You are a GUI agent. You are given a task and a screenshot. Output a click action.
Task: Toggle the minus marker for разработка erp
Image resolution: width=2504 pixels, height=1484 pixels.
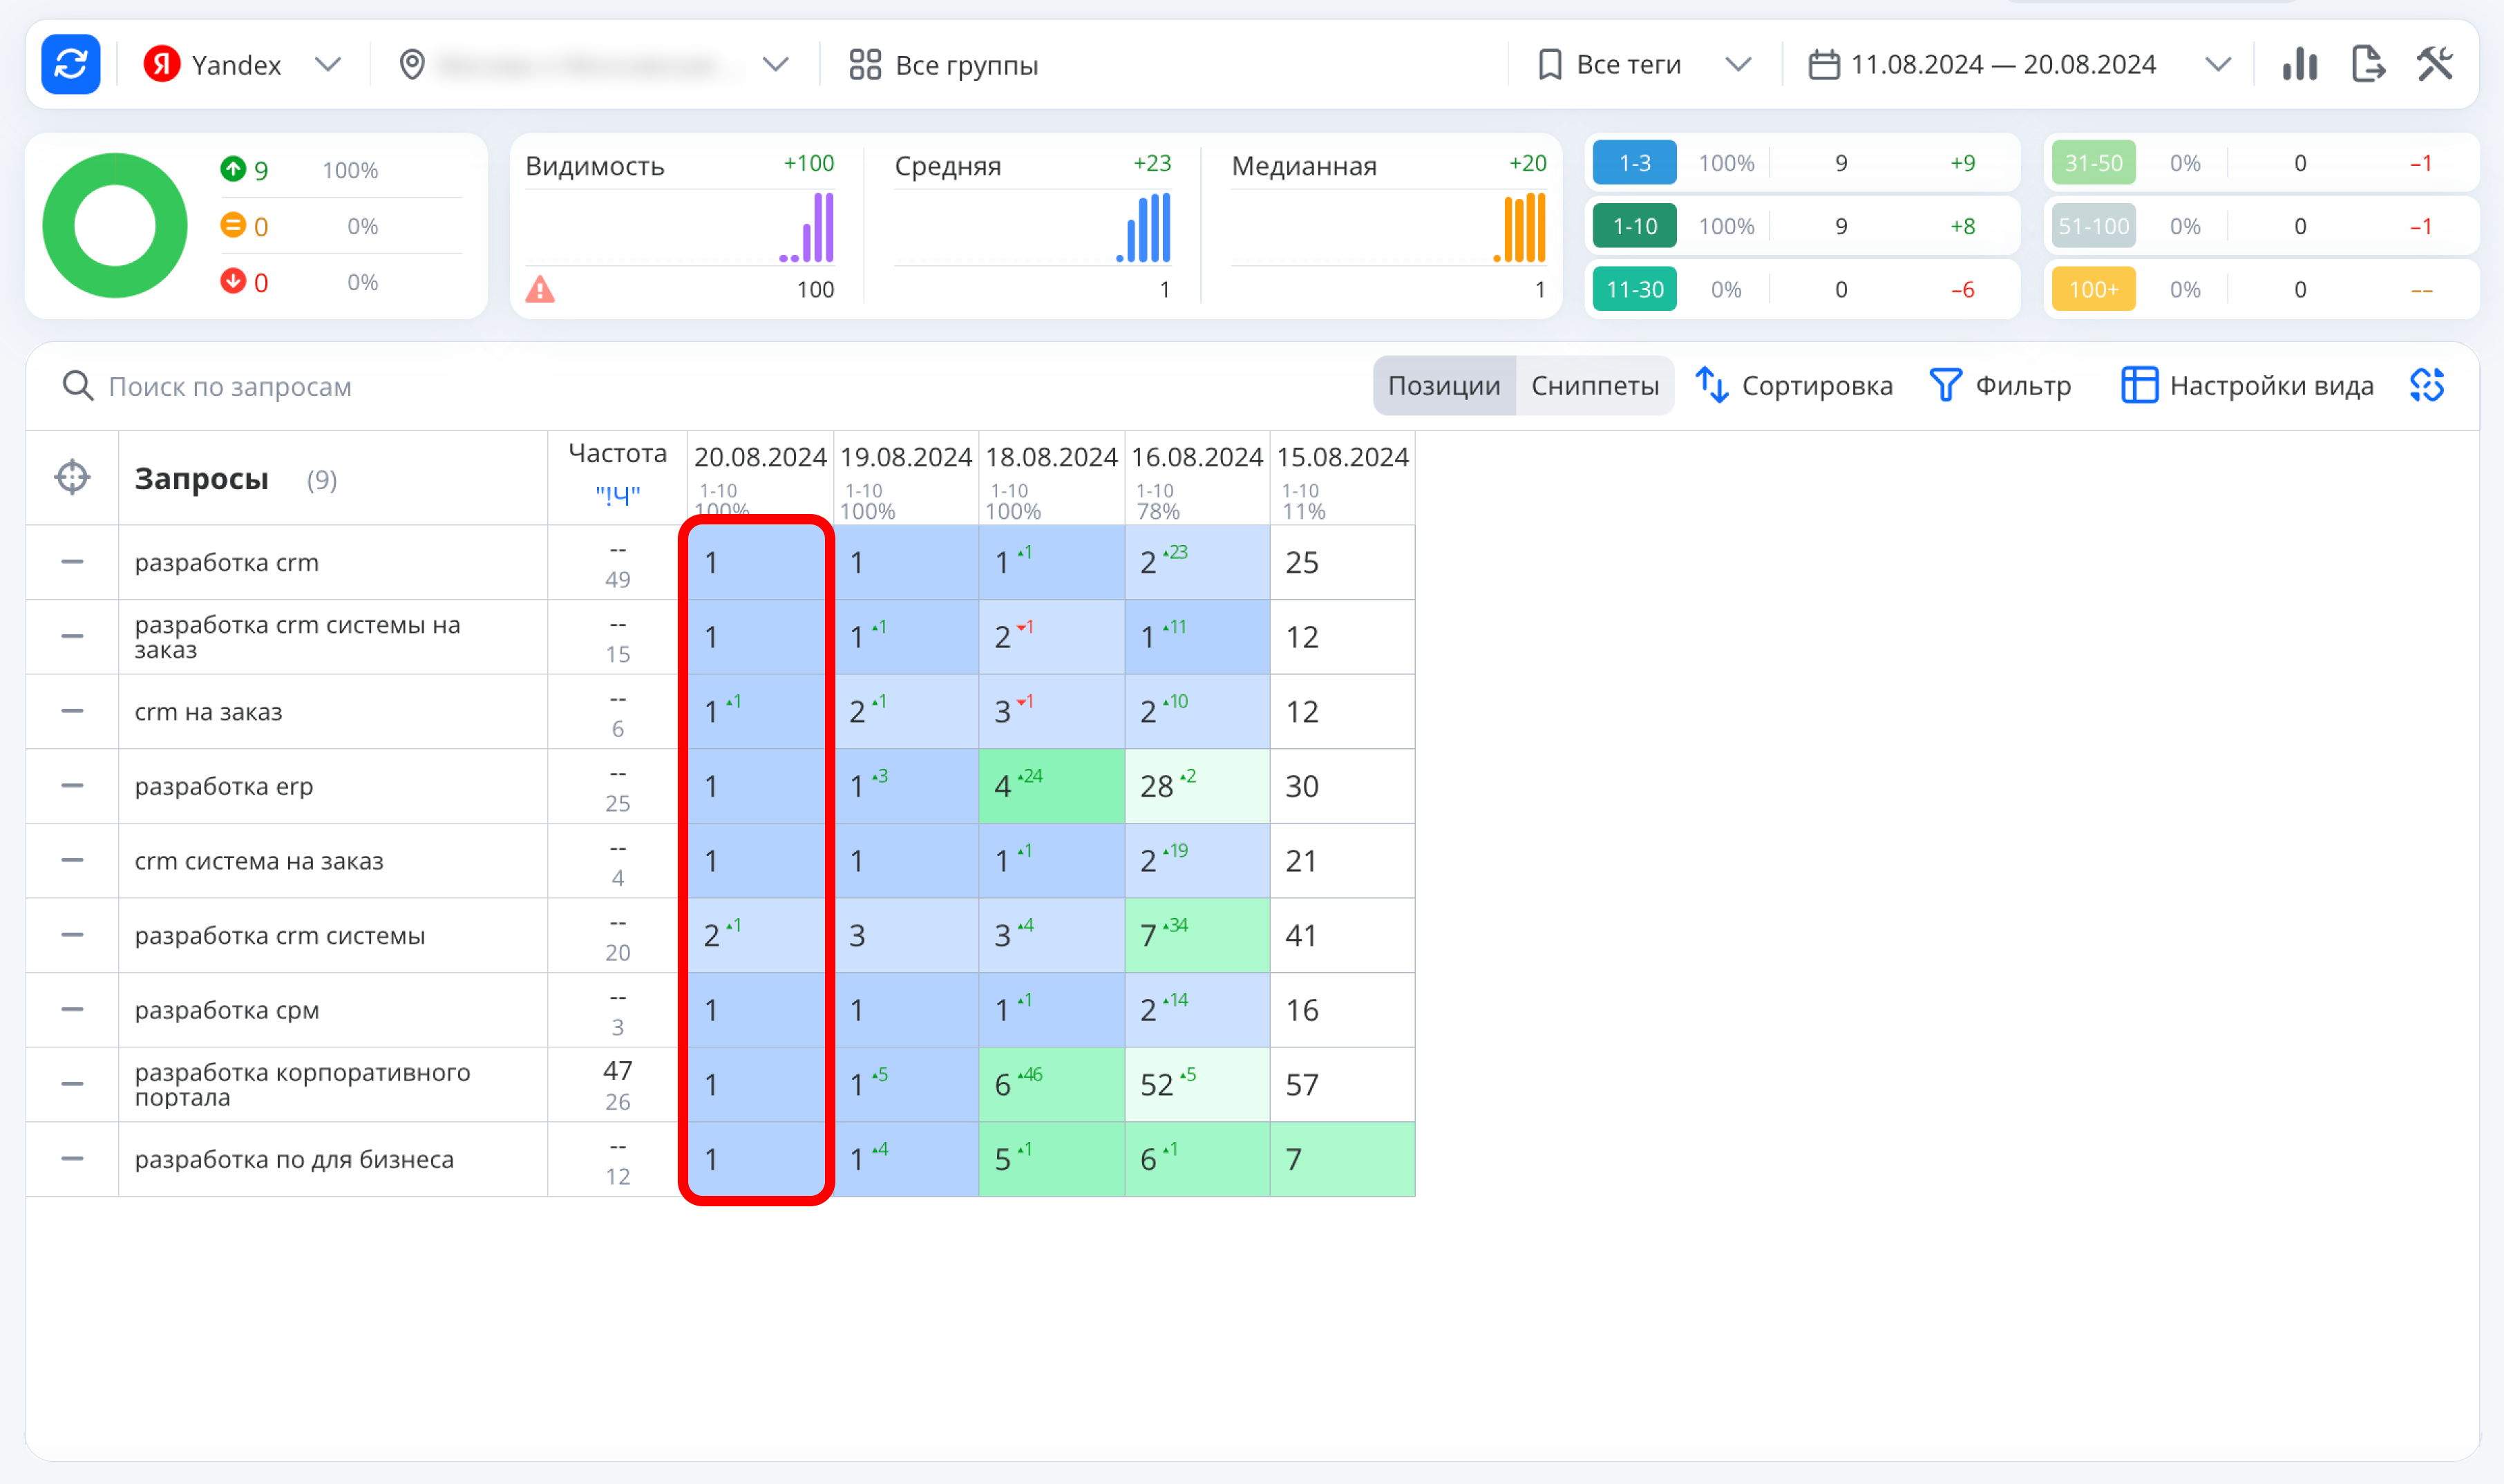click(x=72, y=786)
